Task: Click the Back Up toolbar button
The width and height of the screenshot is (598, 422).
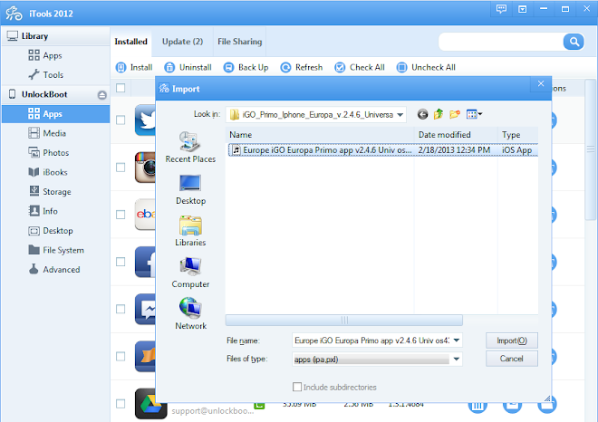Action: point(246,68)
